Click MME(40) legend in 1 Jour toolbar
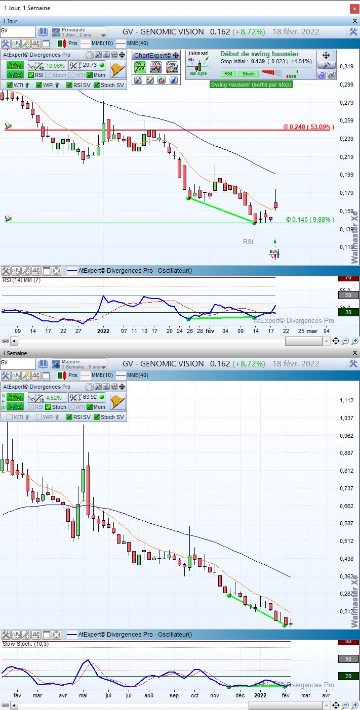Screen dimensions: 360x710 pos(133,44)
